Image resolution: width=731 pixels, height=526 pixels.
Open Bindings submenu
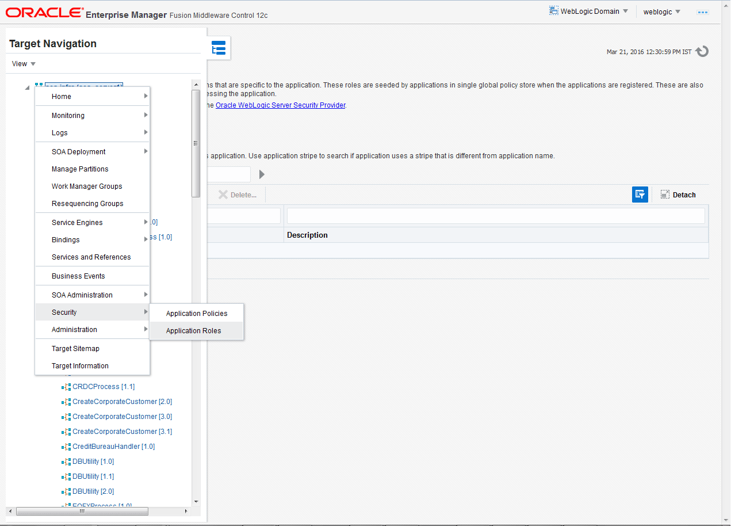click(93, 240)
